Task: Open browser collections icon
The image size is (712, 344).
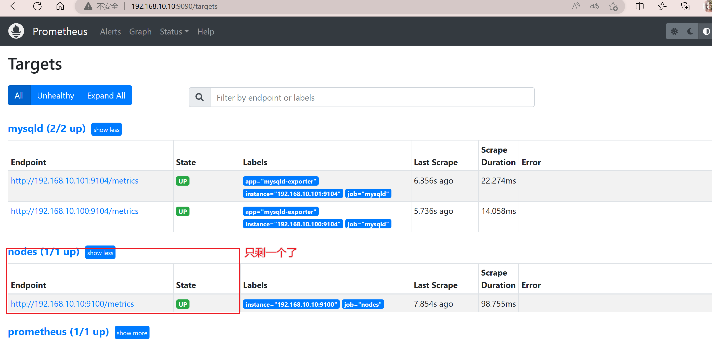Action: click(685, 6)
